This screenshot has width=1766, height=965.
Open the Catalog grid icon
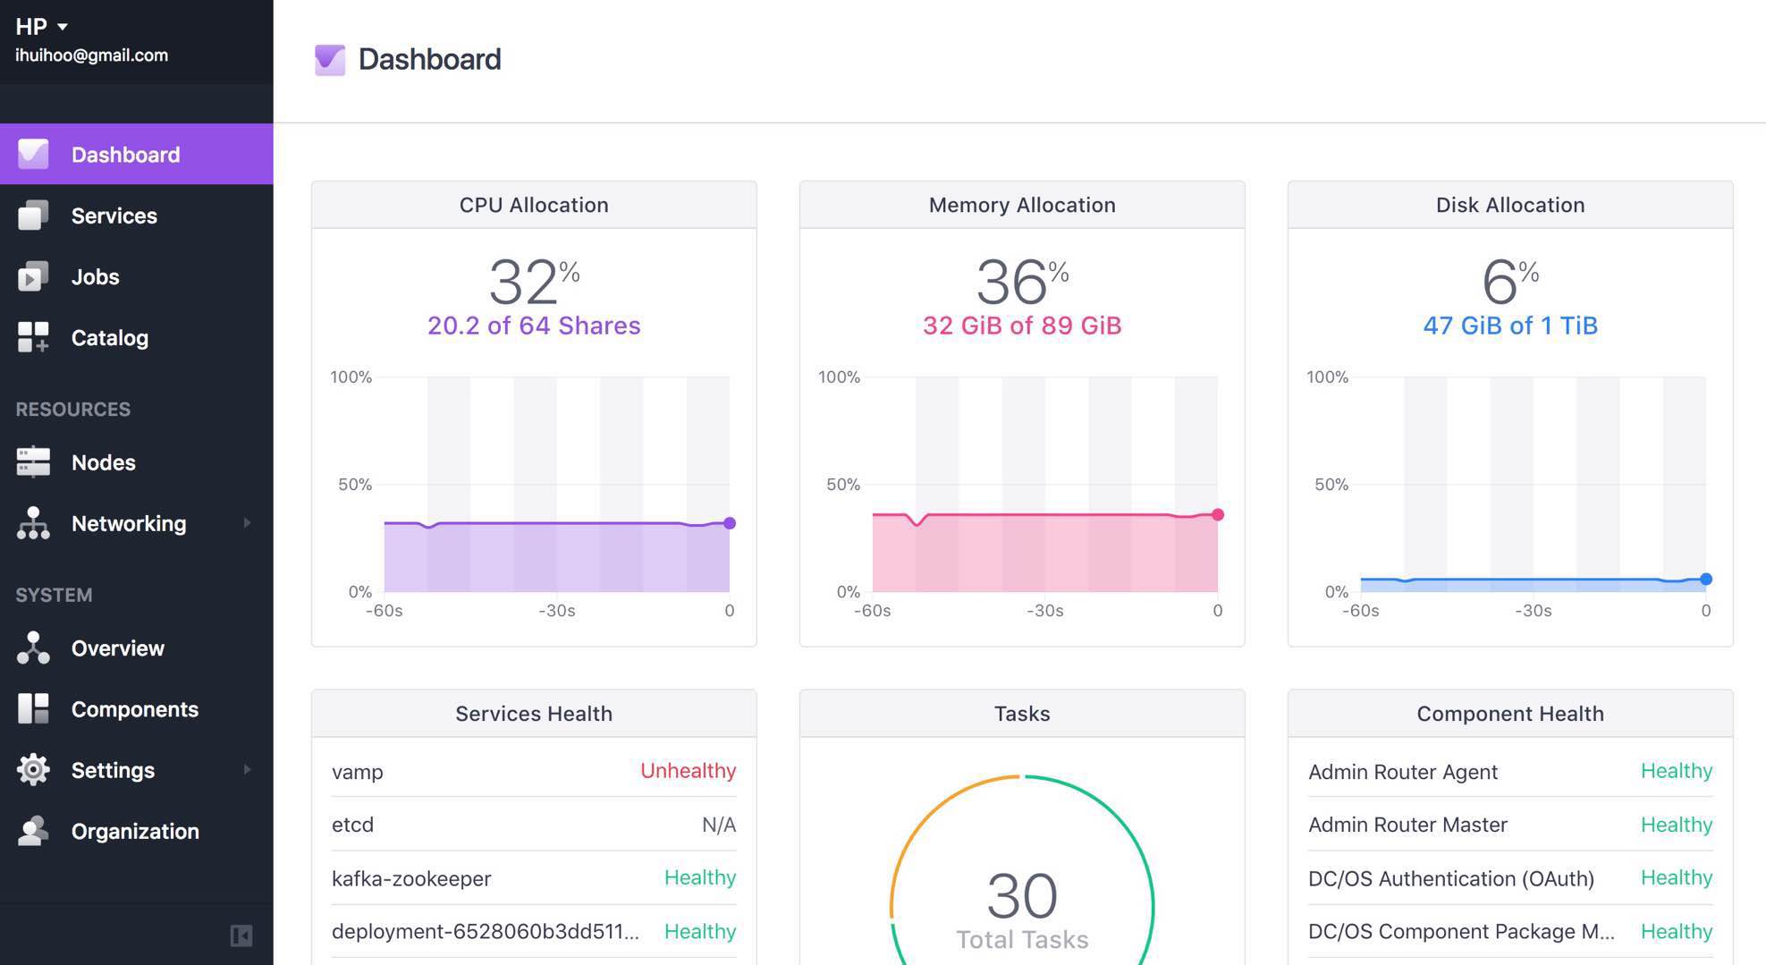coord(33,338)
